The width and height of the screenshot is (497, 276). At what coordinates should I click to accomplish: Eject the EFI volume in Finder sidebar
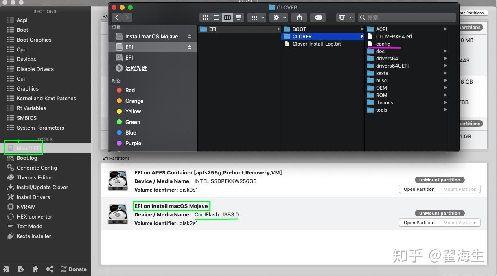click(x=189, y=47)
